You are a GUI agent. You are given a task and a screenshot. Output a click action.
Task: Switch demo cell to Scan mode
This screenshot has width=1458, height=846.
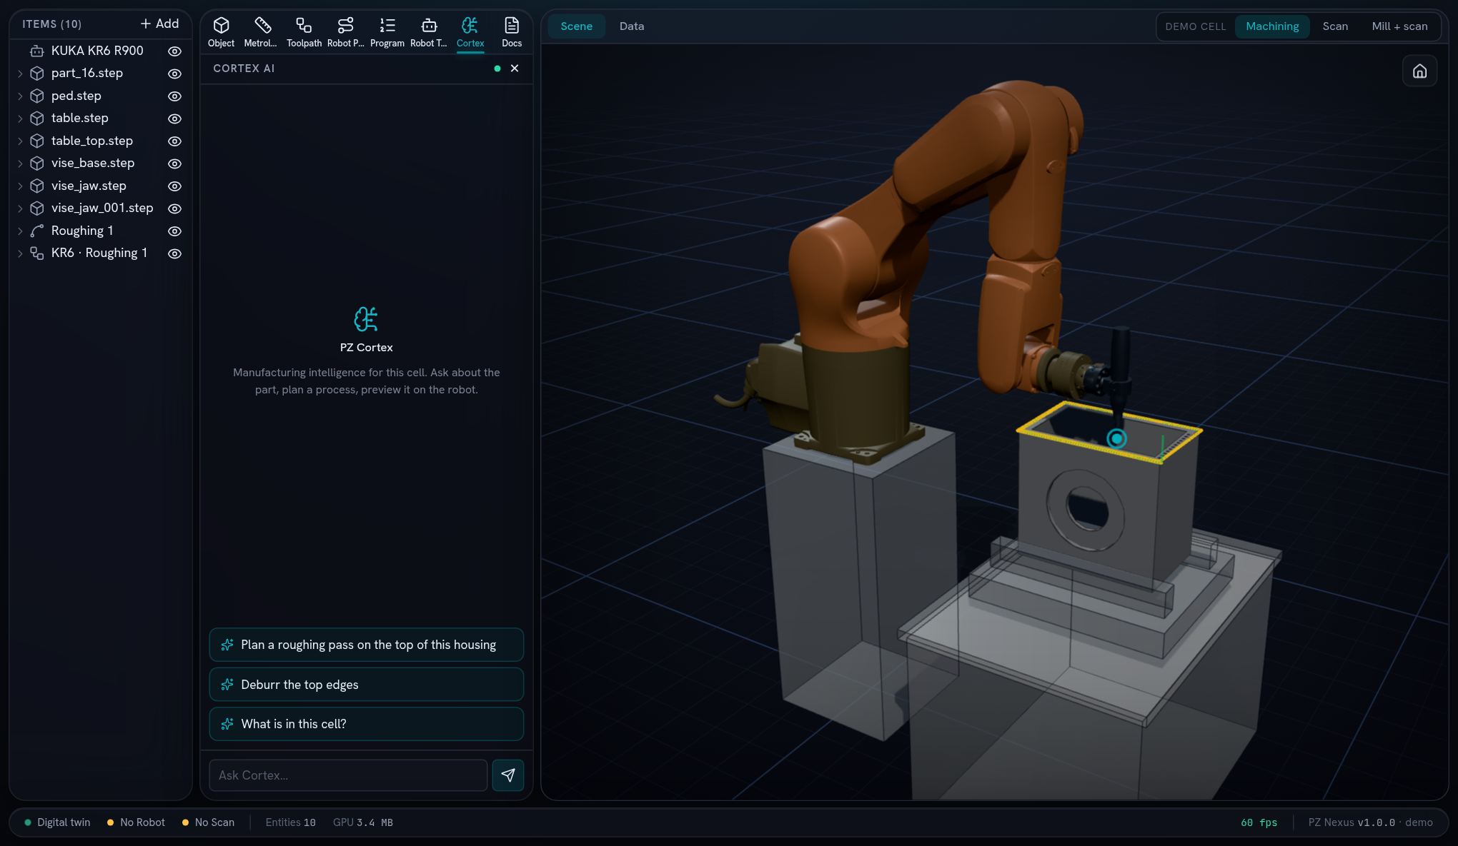[x=1335, y=26]
